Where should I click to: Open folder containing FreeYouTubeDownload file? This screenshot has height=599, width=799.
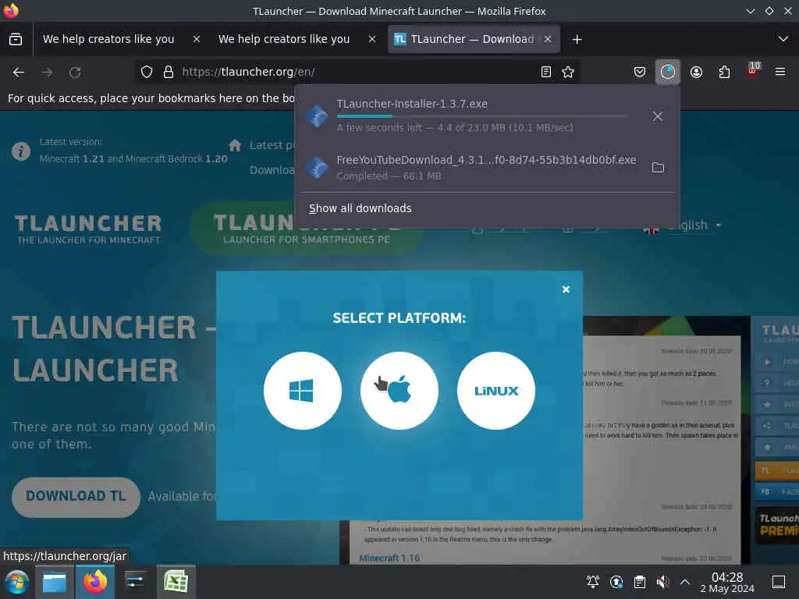[658, 168]
